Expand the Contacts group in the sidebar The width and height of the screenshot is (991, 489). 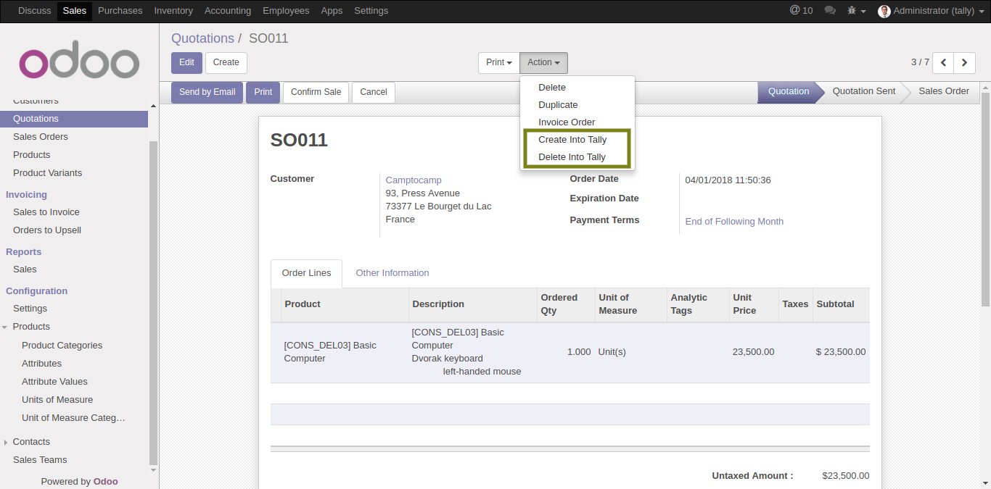[31, 442]
